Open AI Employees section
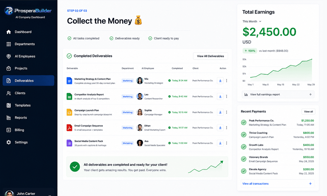Screen dimensions: 327x196 pyautogui.click(x=28, y=56)
